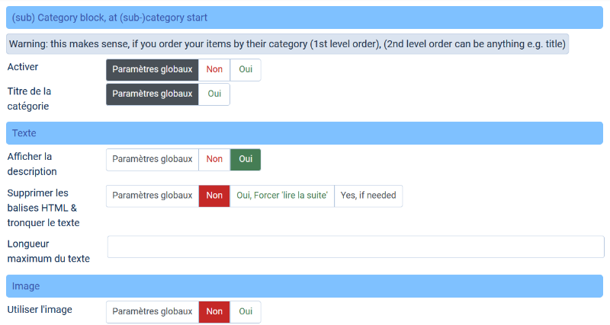Image resolution: width=610 pixels, height=325 pixels.
Task: Enable Oui for Utiliser l'image
Action: (x=246, y=312)
